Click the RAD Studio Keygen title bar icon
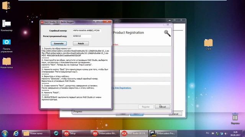 (x=42, y=22)
